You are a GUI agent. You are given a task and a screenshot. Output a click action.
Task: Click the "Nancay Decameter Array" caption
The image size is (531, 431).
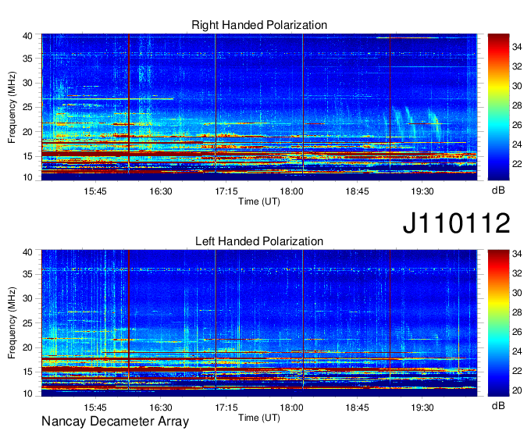115,422
